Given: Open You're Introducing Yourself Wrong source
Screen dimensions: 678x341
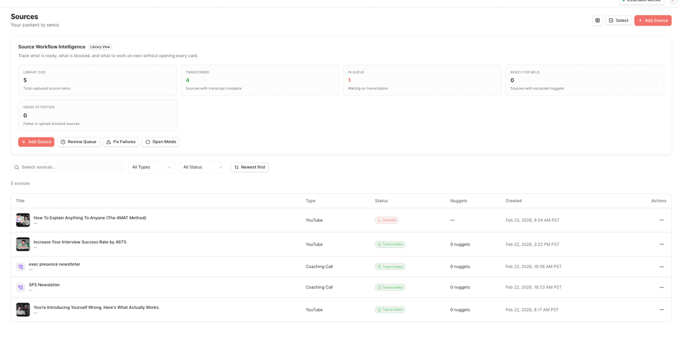Looking at the screenshot, I should pos(97,307).
